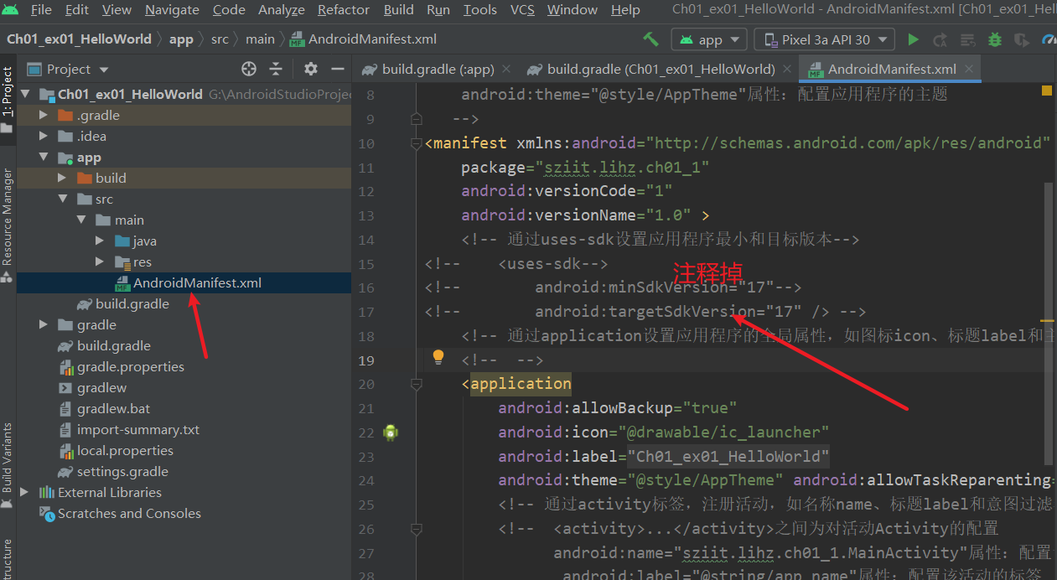Click the yellow warning marker atop editor stripe
This screenshot has height=580, width=1057.
pos(1047,90)
